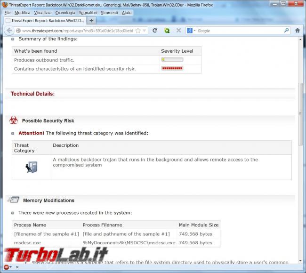Open the URL history dropdown arrow
The image size is (306, 273).
click(x=145, y=31)
